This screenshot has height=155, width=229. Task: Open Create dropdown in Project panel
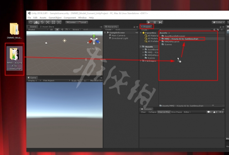pos(145,30)
